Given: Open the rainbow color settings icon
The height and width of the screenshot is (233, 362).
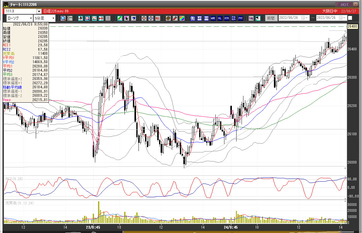Looking at the screenshot, I should 182,18.
